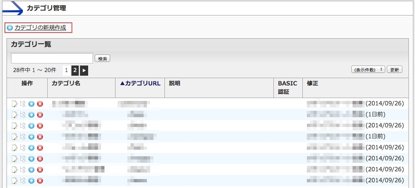Click red delete icon in first 1日前 row

[x=40, y=115]
